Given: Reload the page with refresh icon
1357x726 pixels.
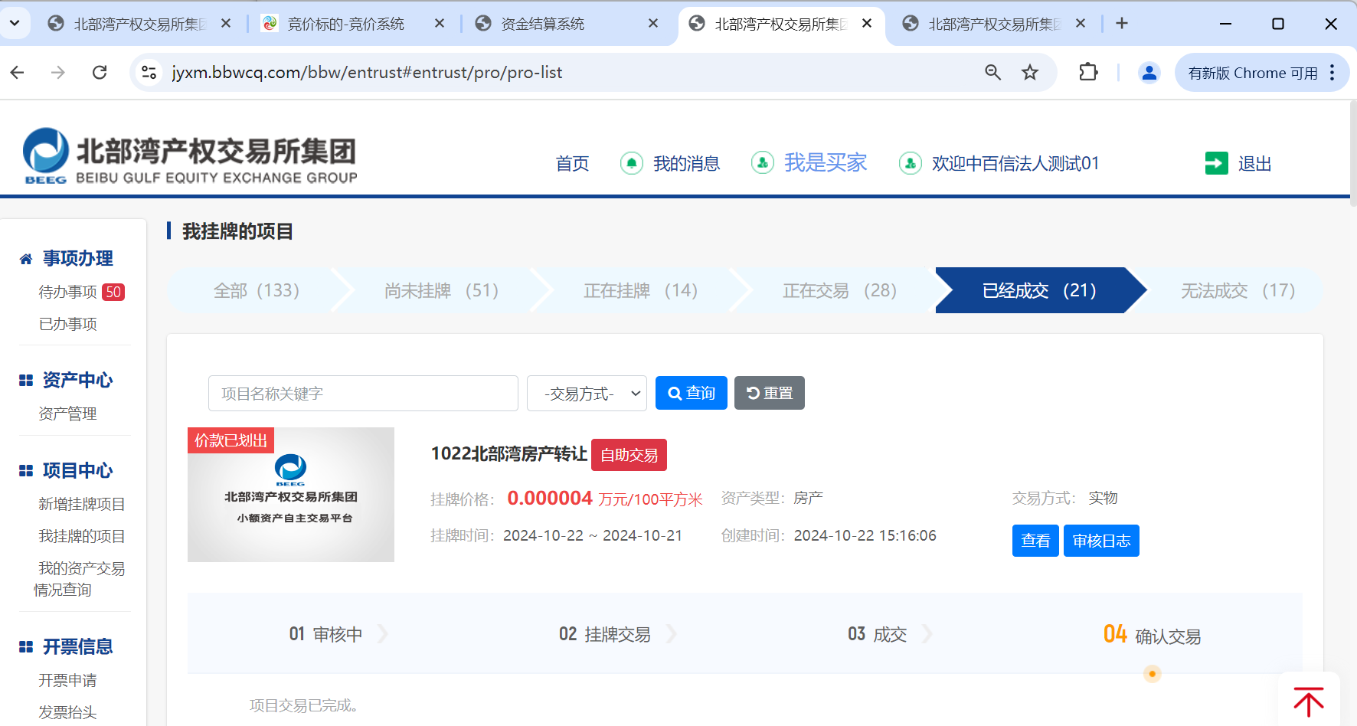Looking at the screenshot, I should (x=100, y=72).
